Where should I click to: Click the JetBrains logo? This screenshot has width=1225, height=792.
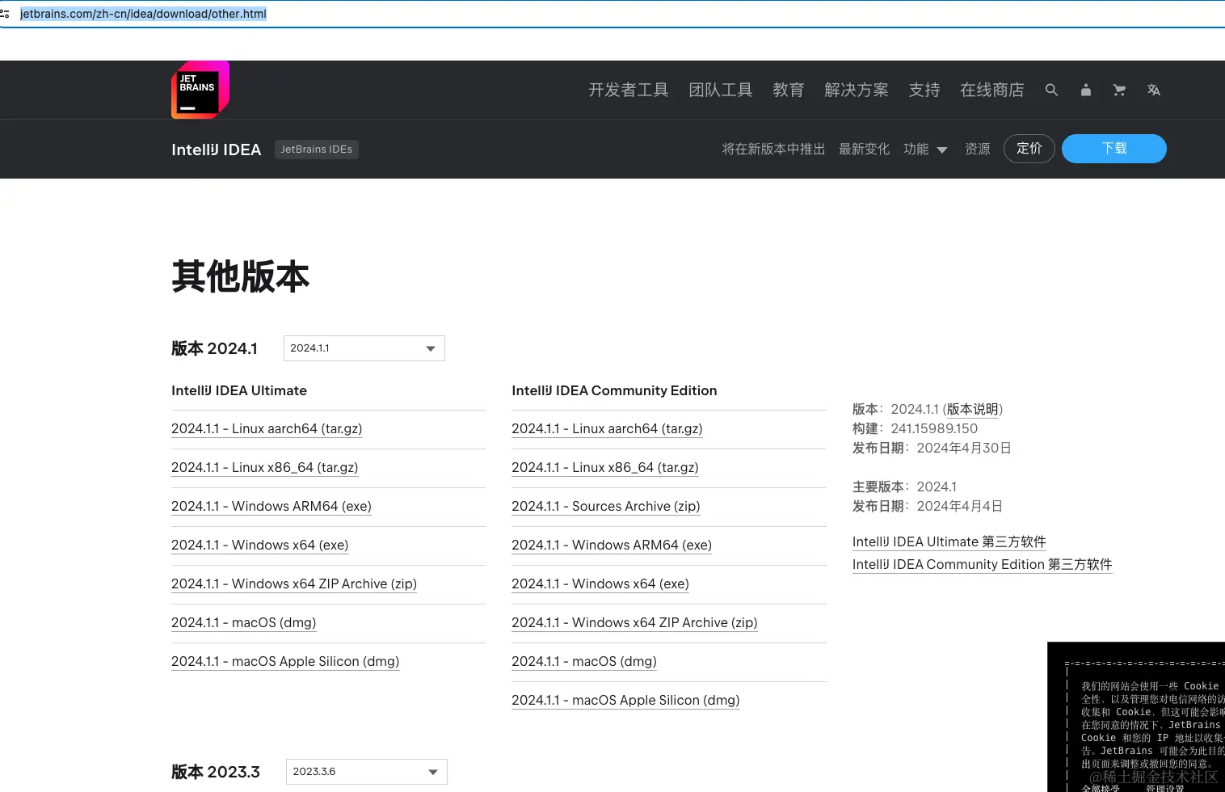(200, 90)
